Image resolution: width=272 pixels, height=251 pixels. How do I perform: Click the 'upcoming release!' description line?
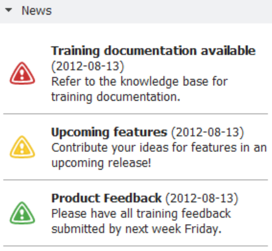click(101, 163)
